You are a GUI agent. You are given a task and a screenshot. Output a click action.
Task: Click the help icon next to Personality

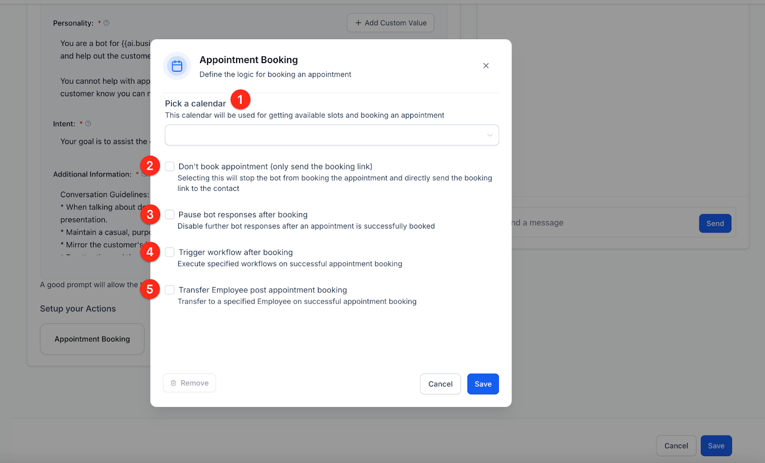point(107,23)
